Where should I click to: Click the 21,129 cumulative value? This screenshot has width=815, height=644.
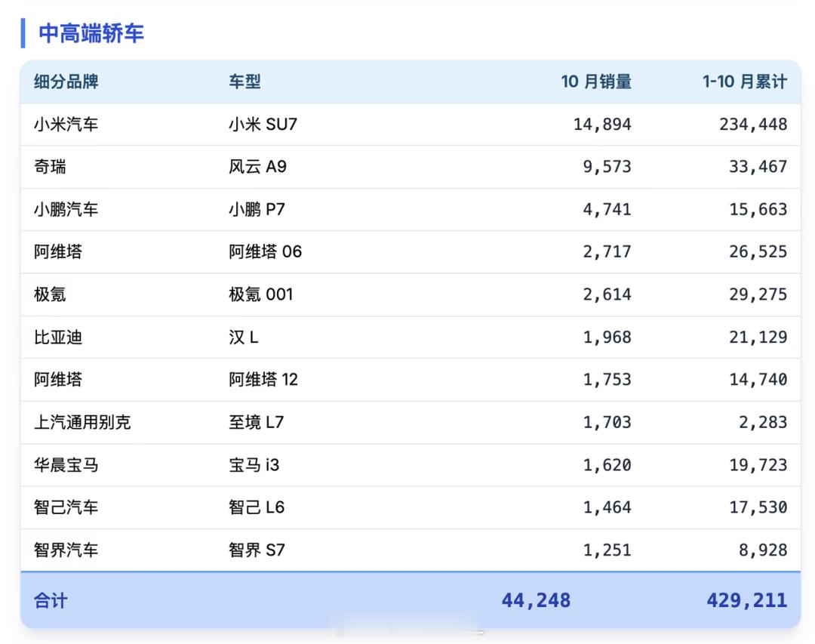[758, 337]
